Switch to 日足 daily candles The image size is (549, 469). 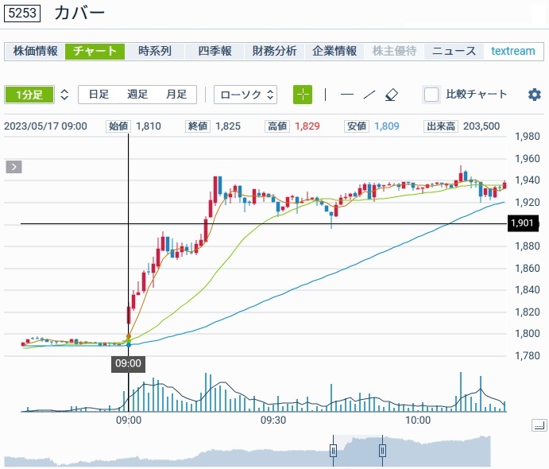[99, 95]
